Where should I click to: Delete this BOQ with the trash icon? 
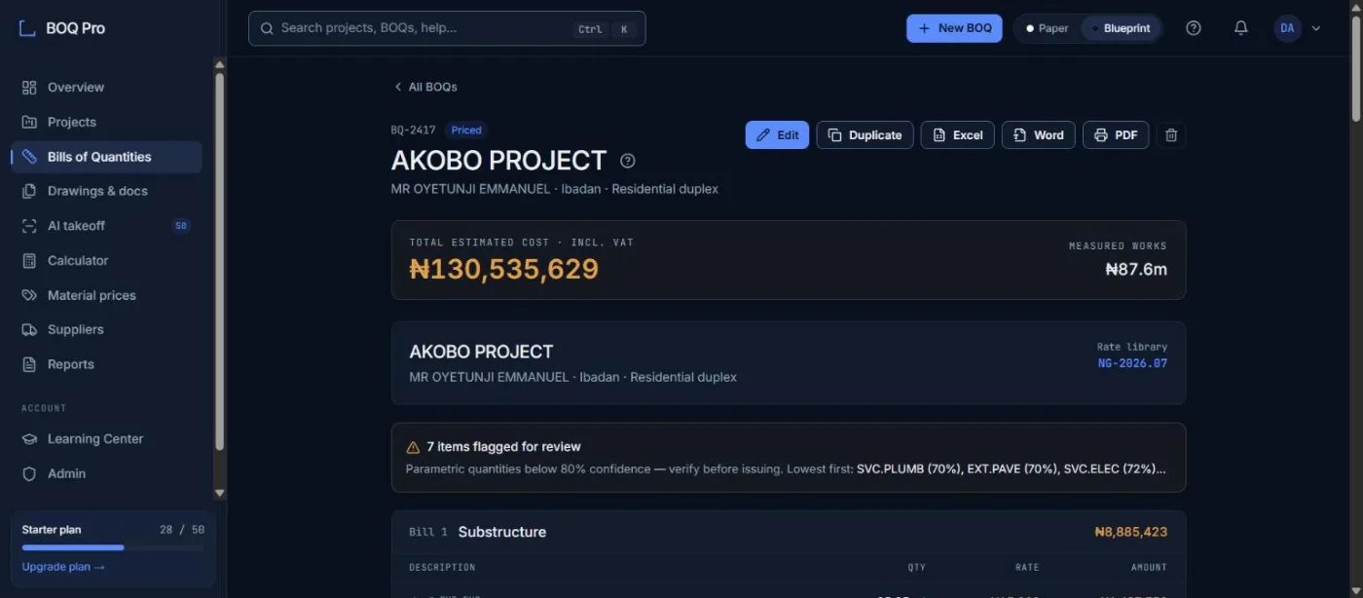pos(1171,135)
